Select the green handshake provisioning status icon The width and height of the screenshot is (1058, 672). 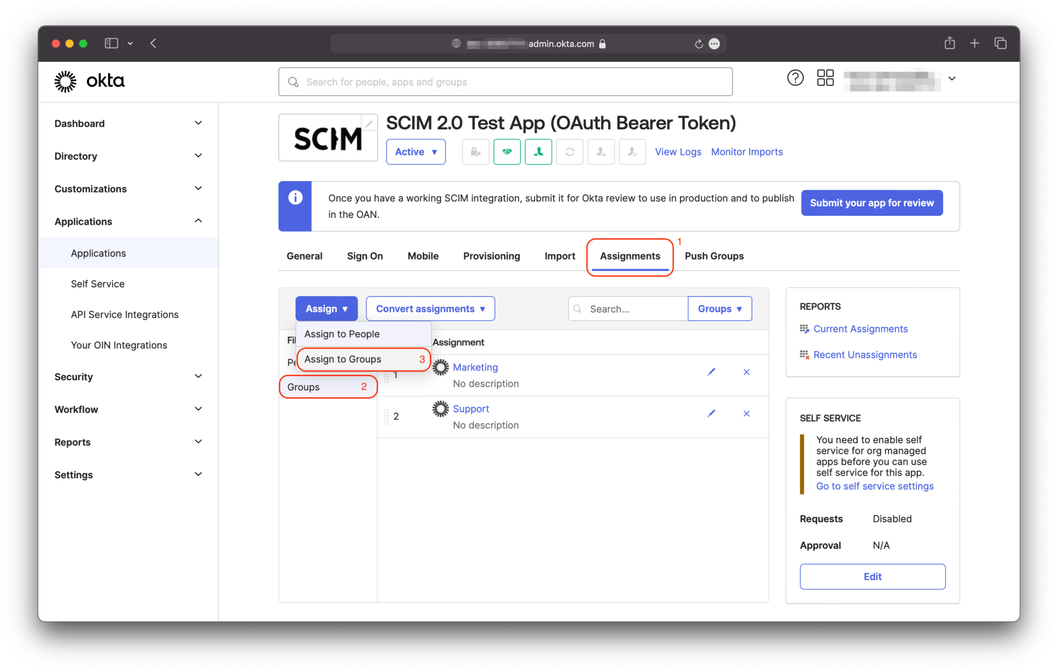tap(507, 152)
